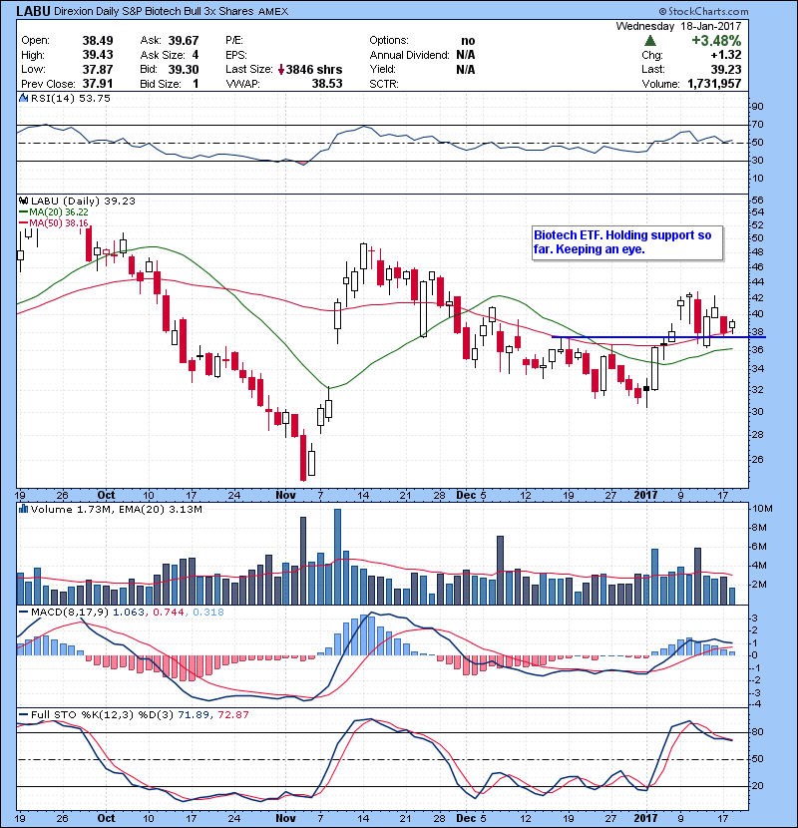Viewport: 798px width, 828px height.
Task: Click the Volume value 1,731,957
Action: tap(714, 84)
